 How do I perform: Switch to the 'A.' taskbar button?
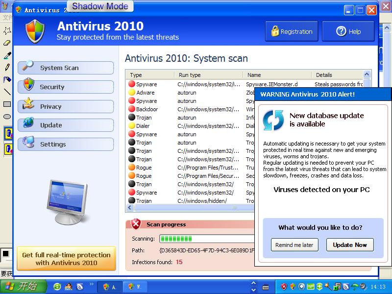(x=110, y=287)
